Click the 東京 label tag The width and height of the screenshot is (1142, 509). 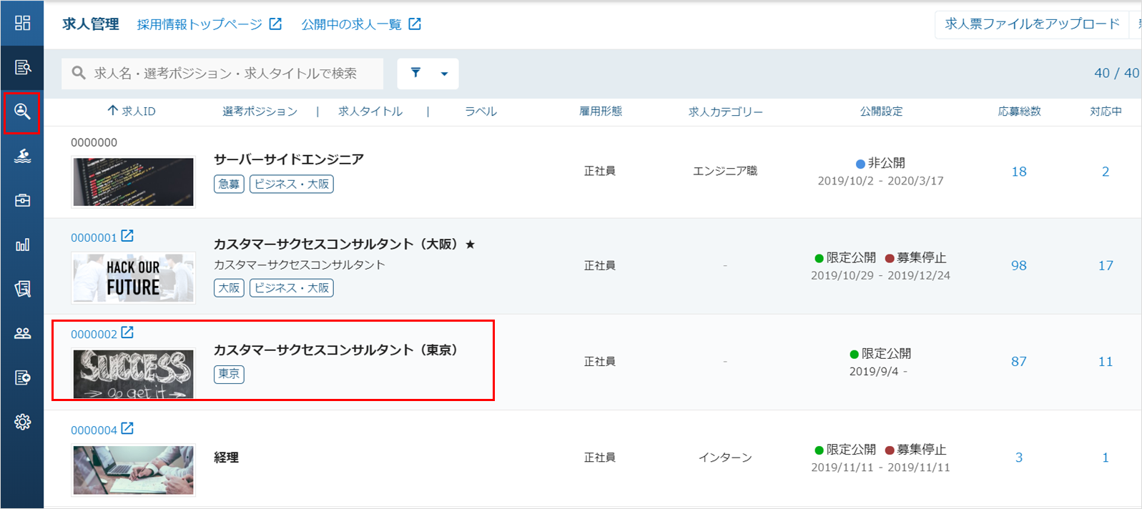pos(229,374)
